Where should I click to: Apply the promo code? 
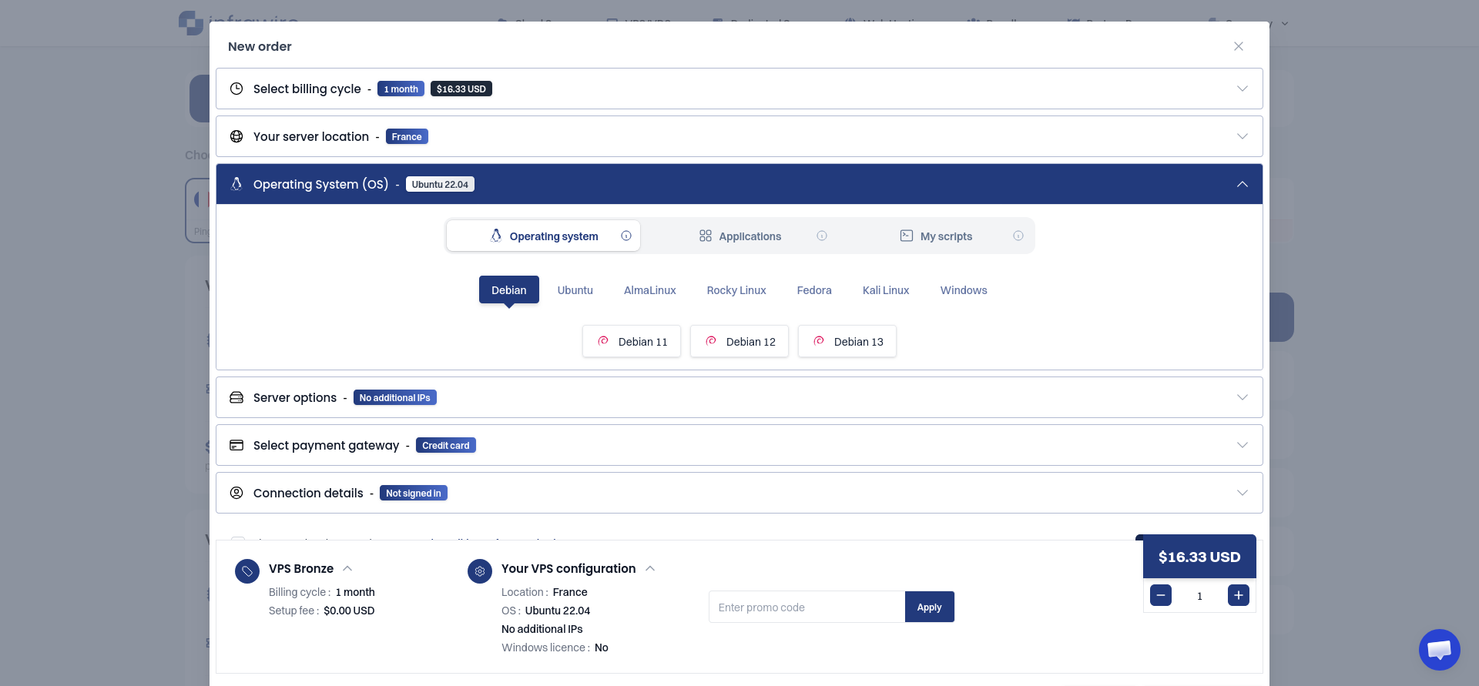[930, 607]
